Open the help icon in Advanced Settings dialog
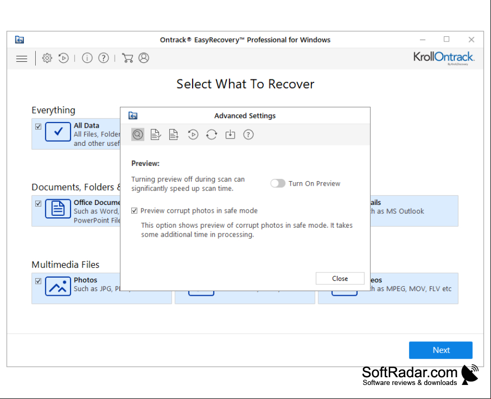This screenshot has height=399, width=491. (x=248, y=134)
